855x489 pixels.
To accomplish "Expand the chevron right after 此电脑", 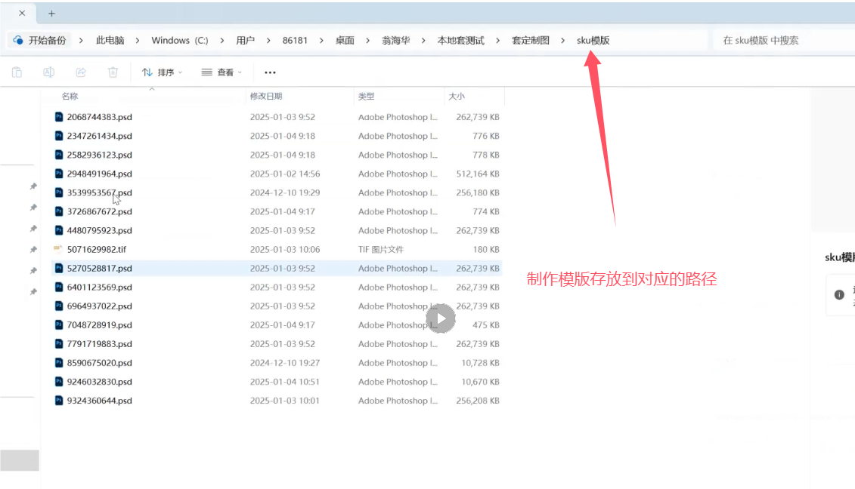I will coord(138,41).
